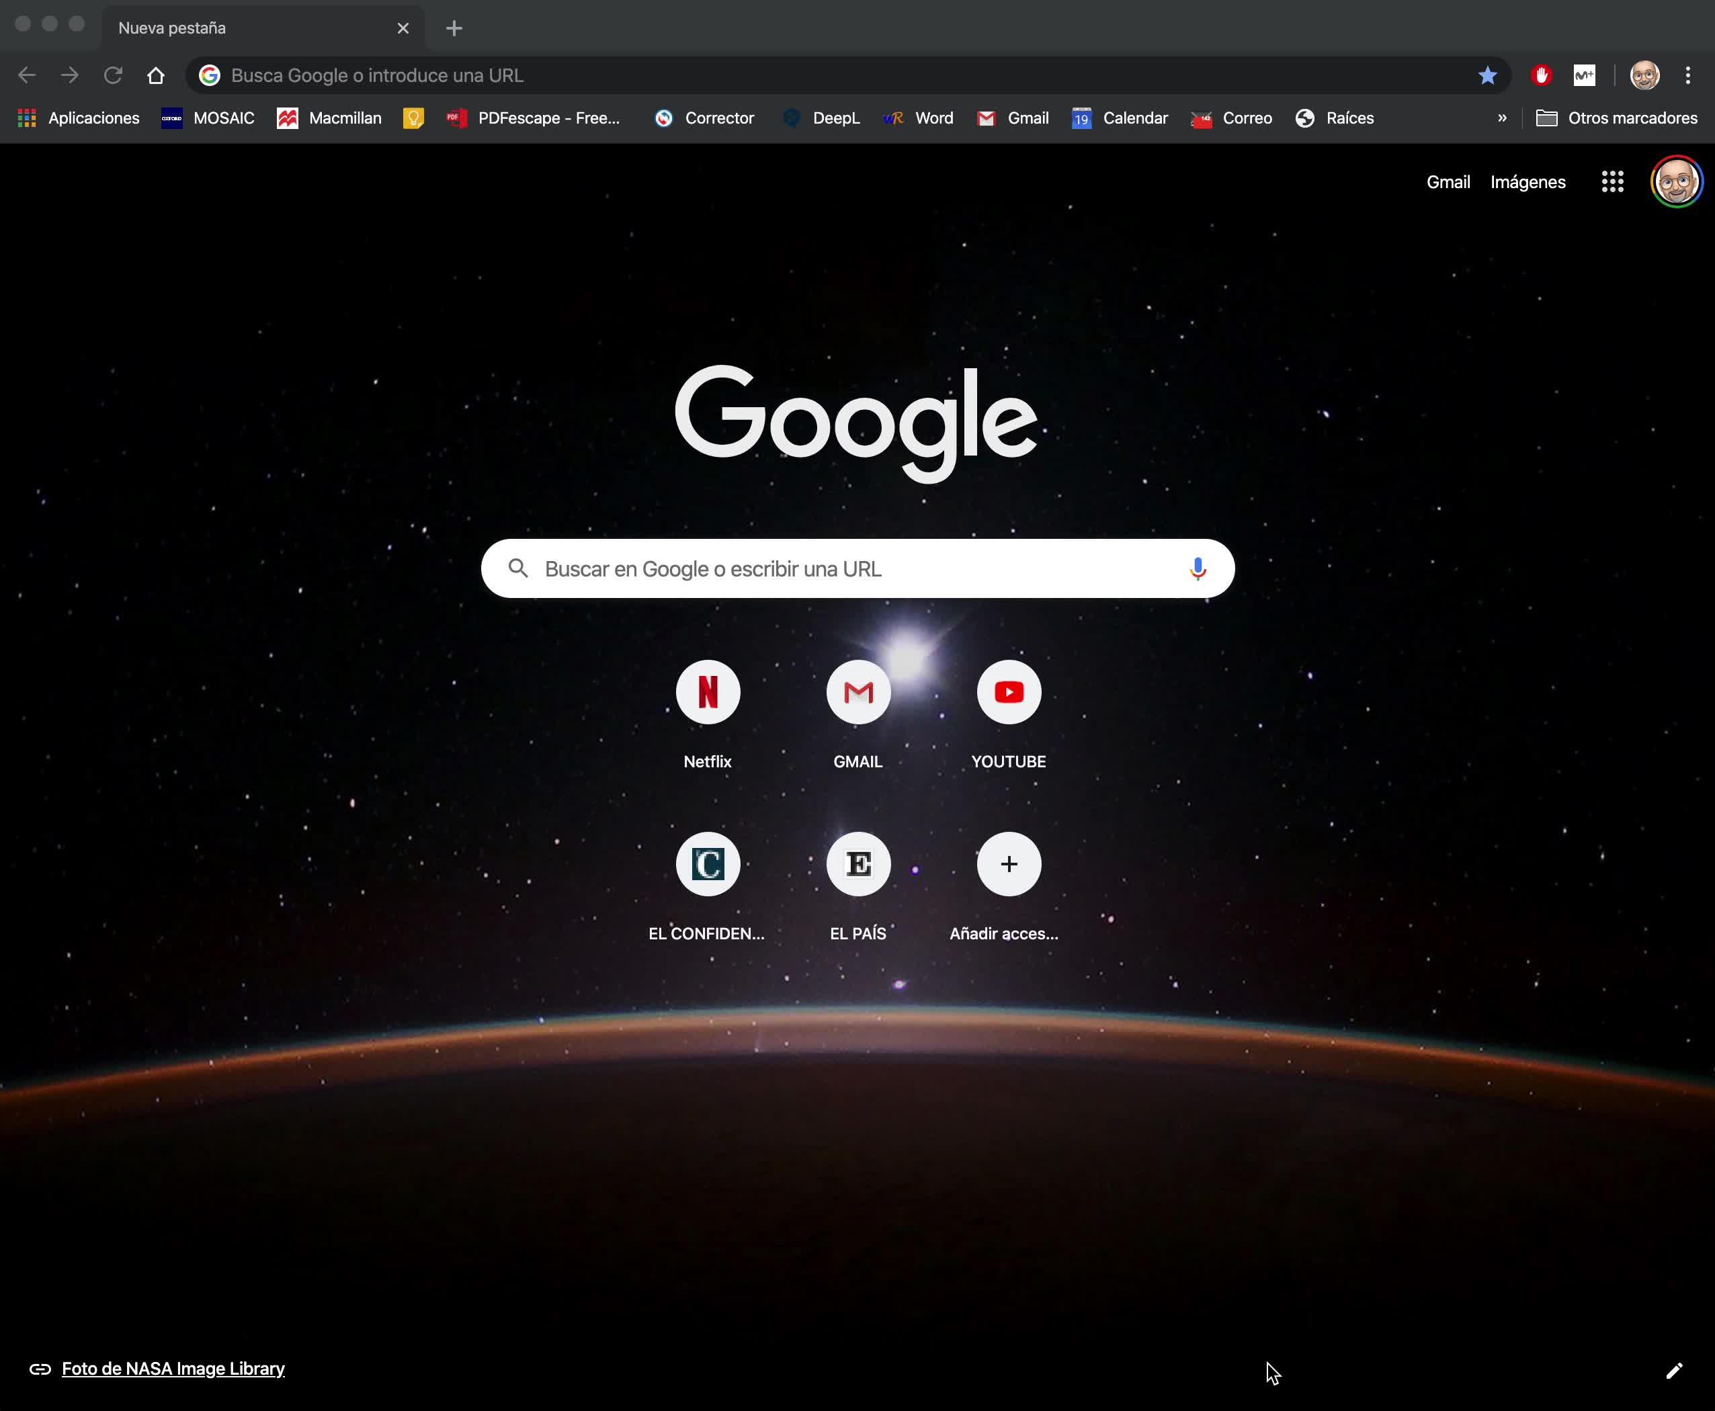The height and width of the screenshot is (1411, 1715).
Task: Open Chrome three-dot menu
Action: [x=1687, y=75]
